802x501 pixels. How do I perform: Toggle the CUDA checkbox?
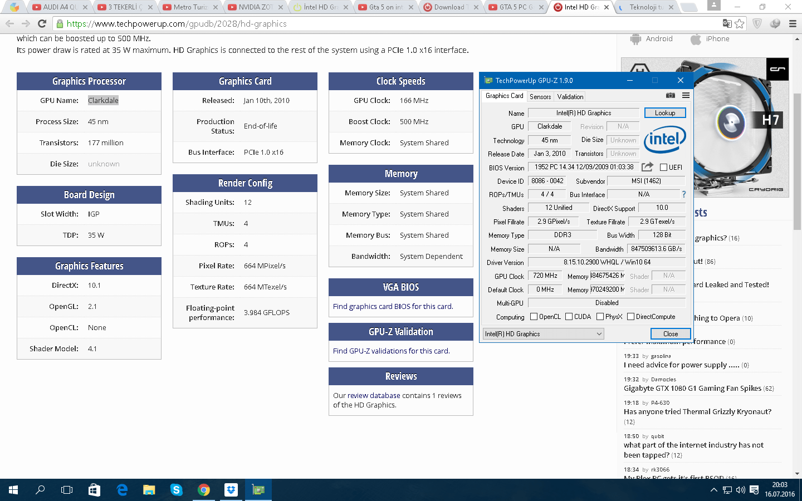click(x=569, y=317)
